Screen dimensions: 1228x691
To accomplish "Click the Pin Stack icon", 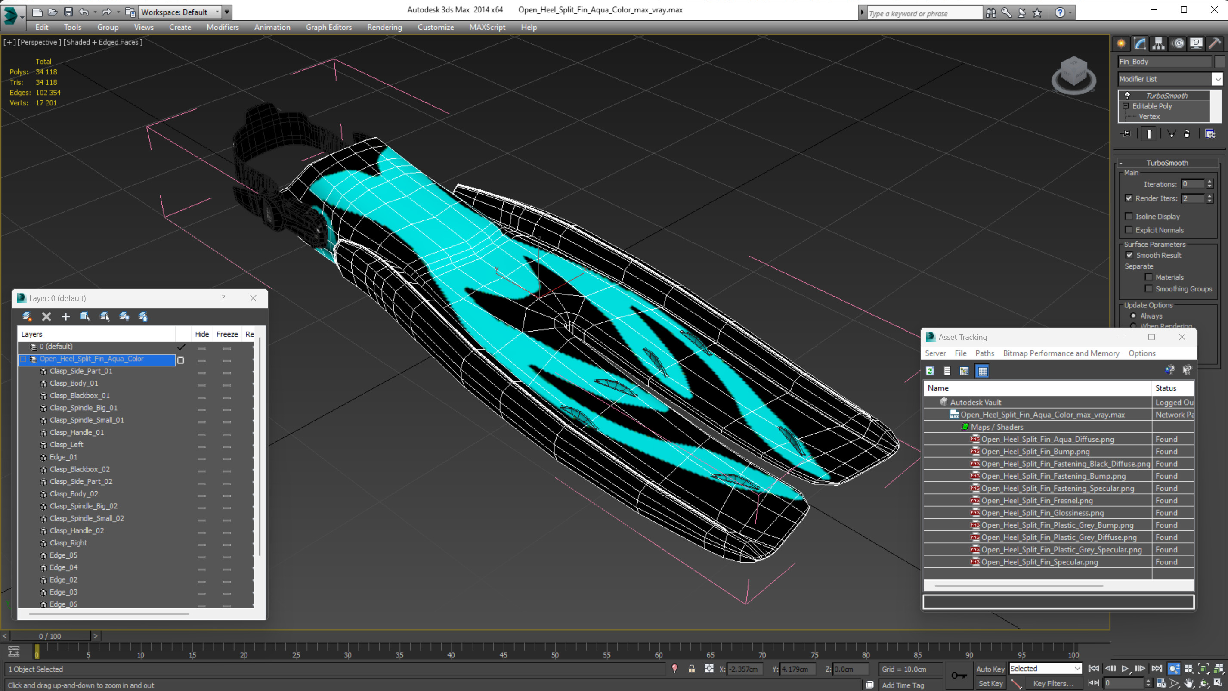I will click(1126, 133).
